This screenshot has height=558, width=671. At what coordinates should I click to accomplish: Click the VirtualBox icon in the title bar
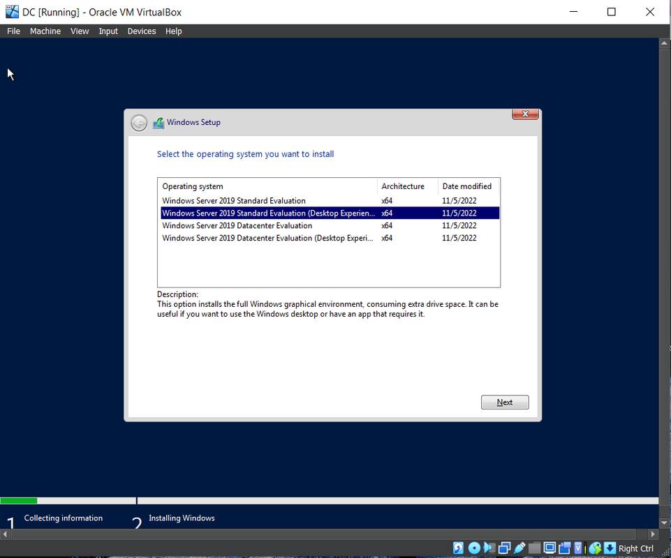point(12,12)
